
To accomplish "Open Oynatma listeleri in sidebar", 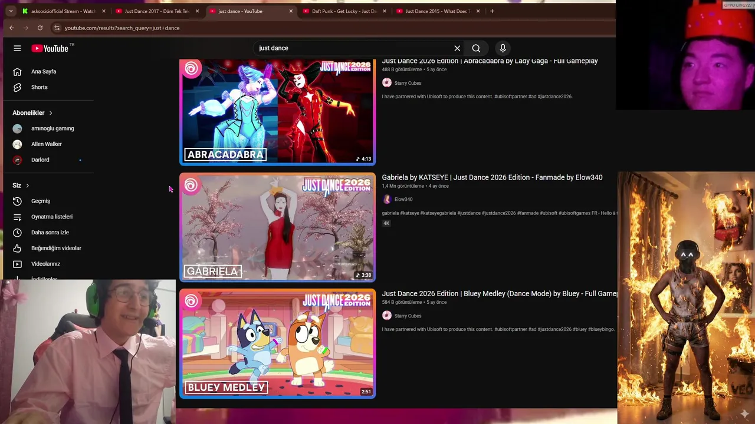I will pos(52,217).
